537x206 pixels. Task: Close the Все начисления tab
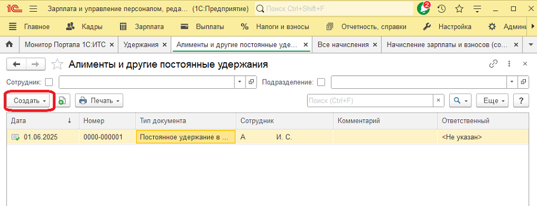pos(375,44)
